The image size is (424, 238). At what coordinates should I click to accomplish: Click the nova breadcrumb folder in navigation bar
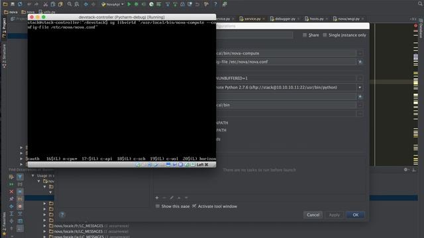(11, 12)
